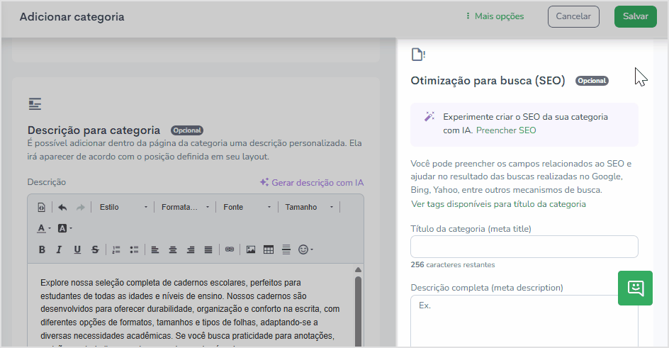This screenshot has height=348, width=669.
Task: Click Preencher SEO link
Action: tap(506, 130)
